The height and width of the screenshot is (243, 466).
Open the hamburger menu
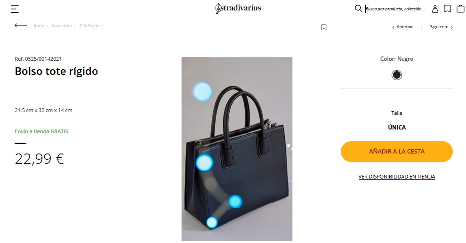pos(15,9)
